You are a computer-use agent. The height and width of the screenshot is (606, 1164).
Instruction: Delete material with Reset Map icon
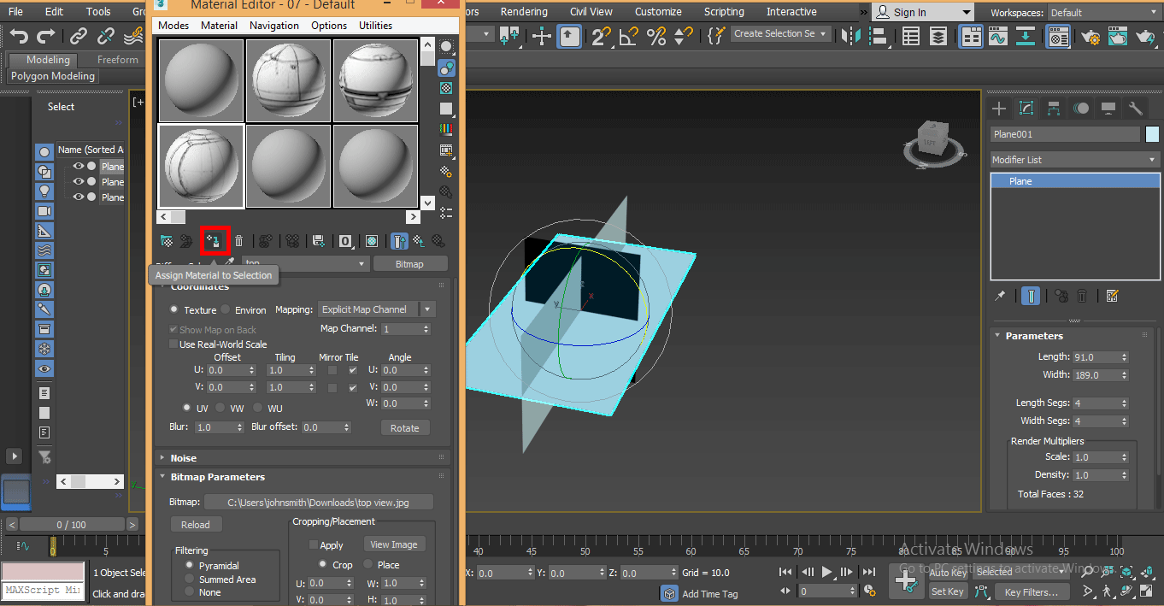(x=238, y=241)
